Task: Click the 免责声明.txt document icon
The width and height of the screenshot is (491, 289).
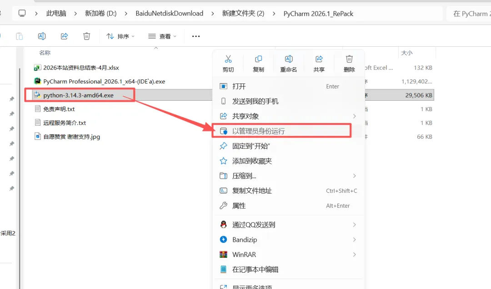Action: 38,109
